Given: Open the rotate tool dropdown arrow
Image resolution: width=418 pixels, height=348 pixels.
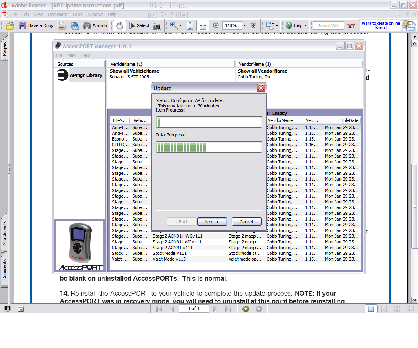Looking at the screenshot, I should [277, 26].
